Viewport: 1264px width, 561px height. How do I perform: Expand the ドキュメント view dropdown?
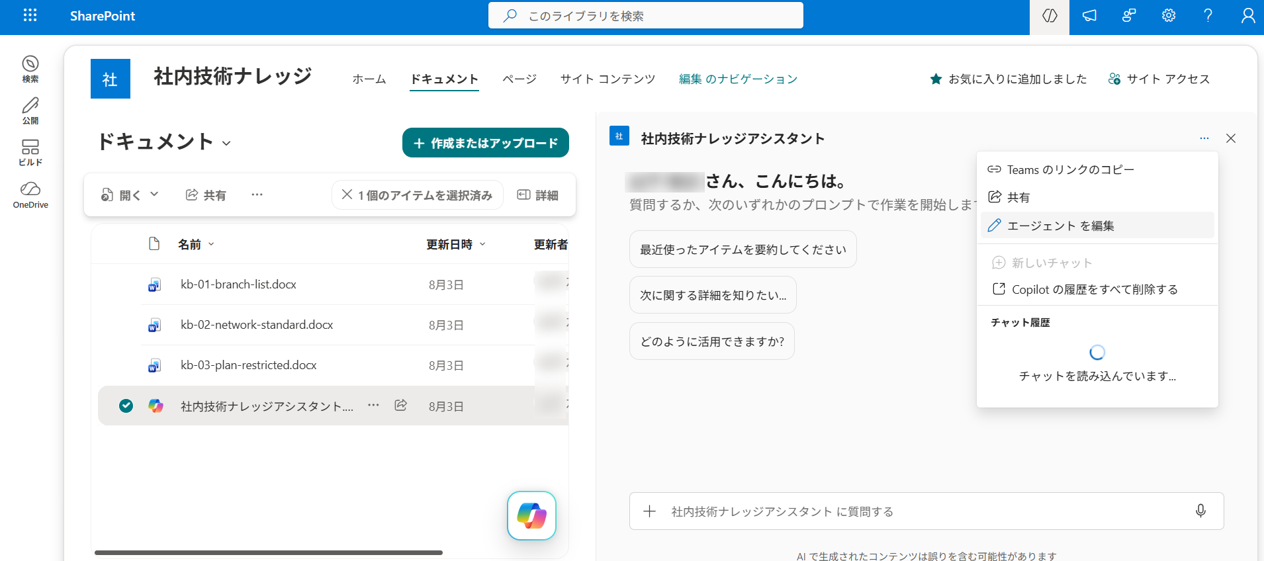pos(226,143)
